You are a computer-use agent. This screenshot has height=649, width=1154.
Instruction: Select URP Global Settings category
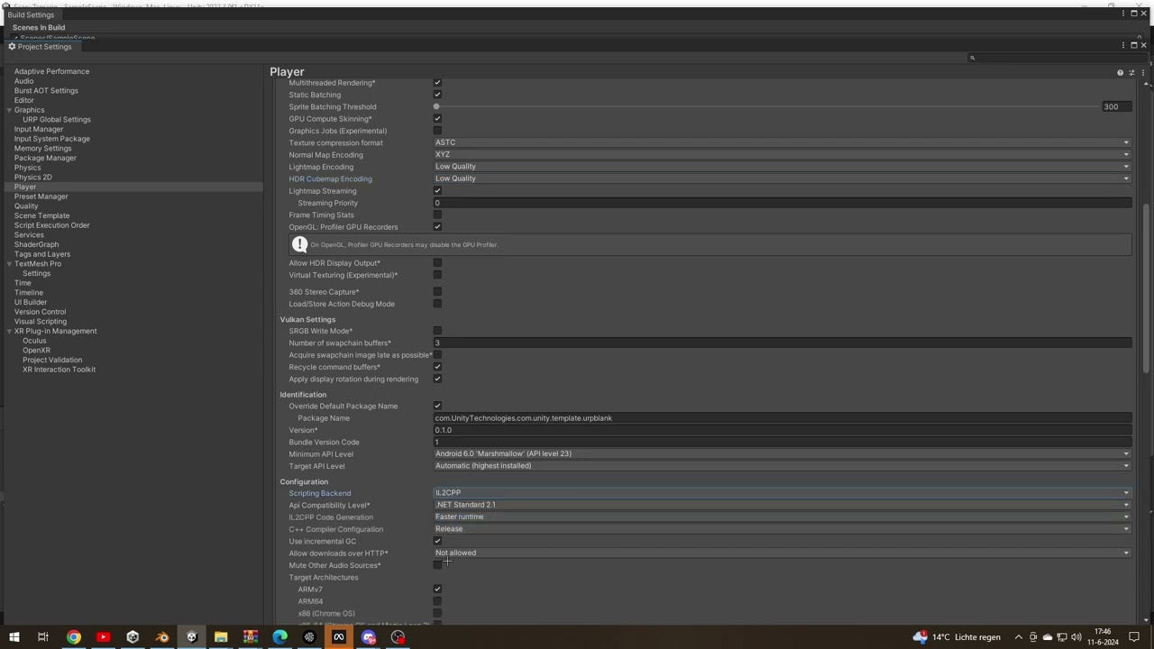(x=57, y=120)
